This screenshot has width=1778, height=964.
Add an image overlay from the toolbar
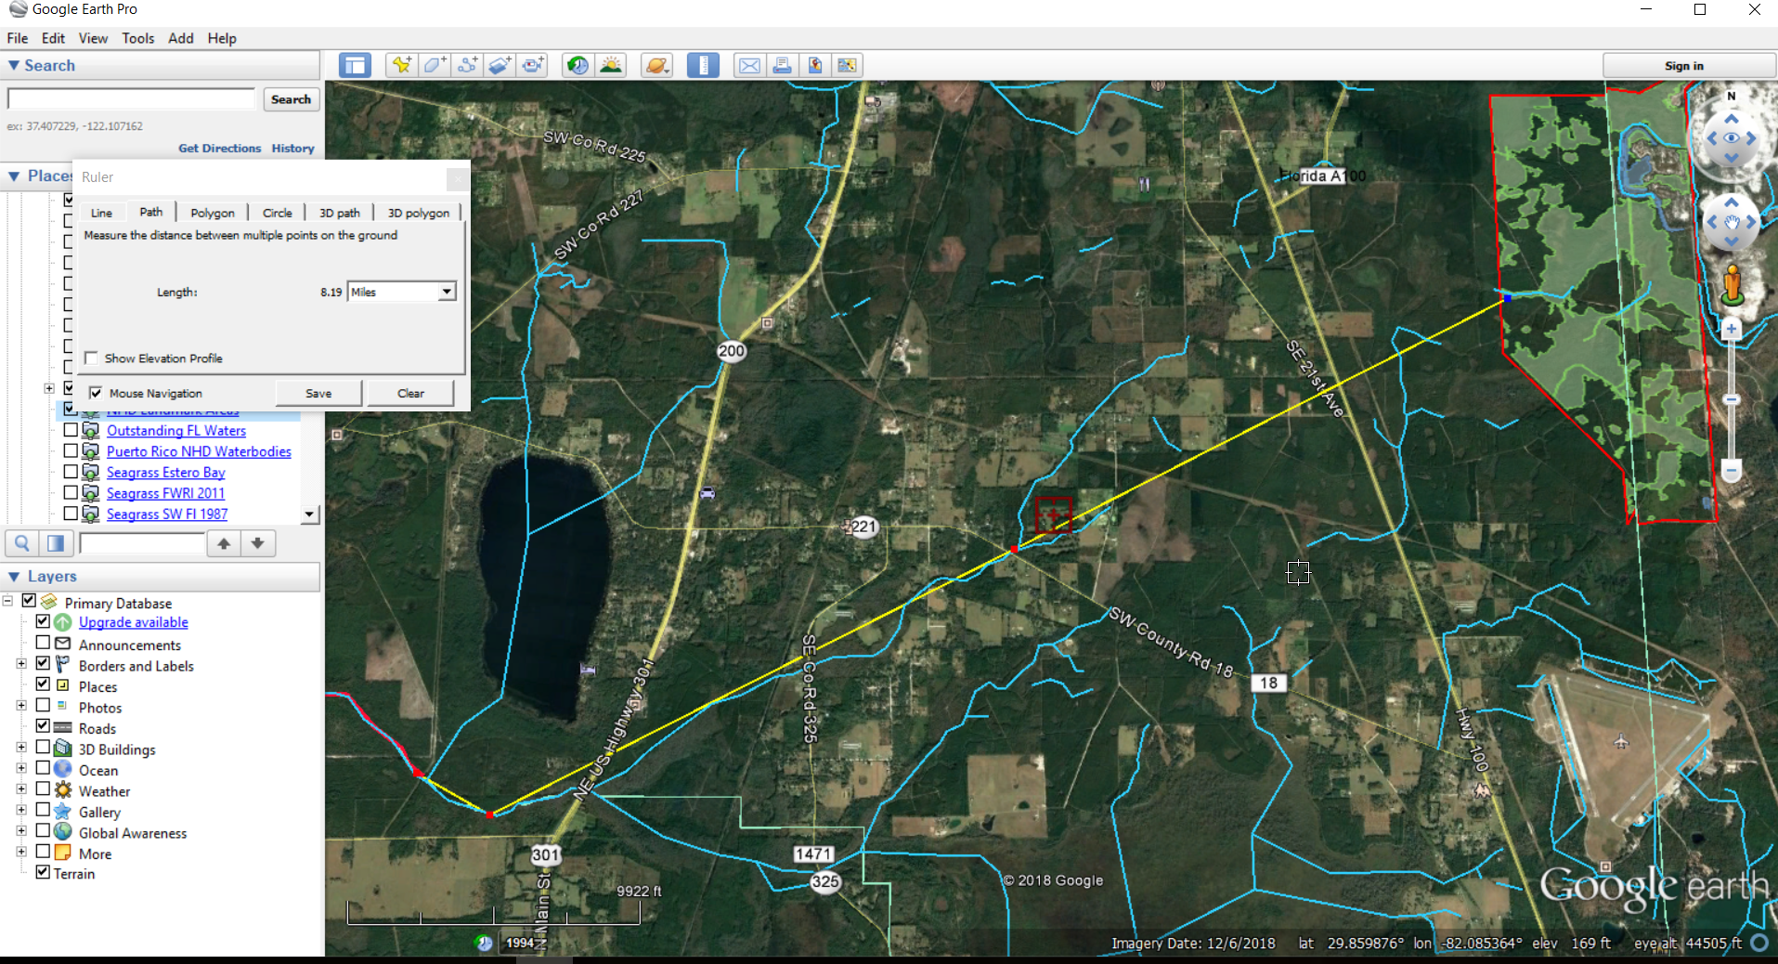(x=500, y=65)
